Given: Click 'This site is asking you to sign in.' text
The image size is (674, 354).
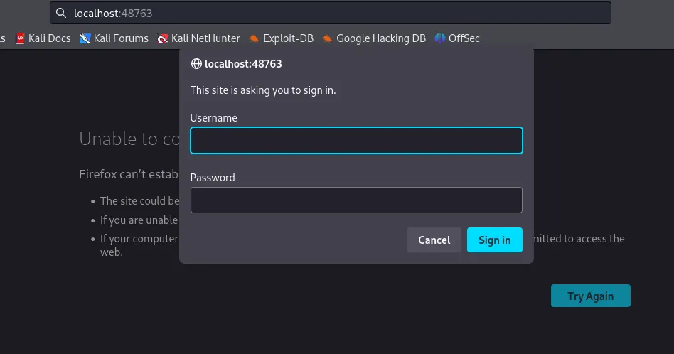Looking at the screenshot, I should tap(263, 90).
